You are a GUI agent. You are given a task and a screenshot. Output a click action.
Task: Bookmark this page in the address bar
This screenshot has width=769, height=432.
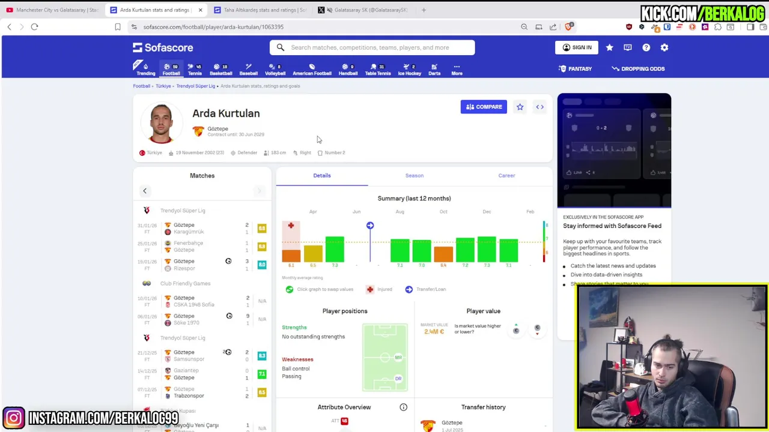[x=118, y=26]
